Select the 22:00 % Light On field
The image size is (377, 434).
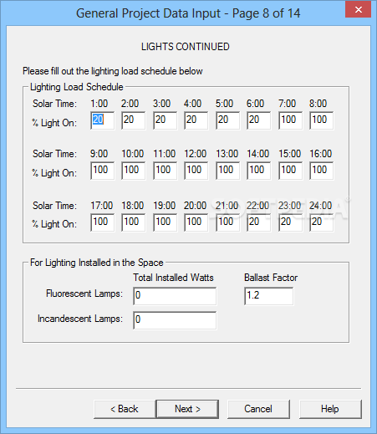click(x=258, y=222)
